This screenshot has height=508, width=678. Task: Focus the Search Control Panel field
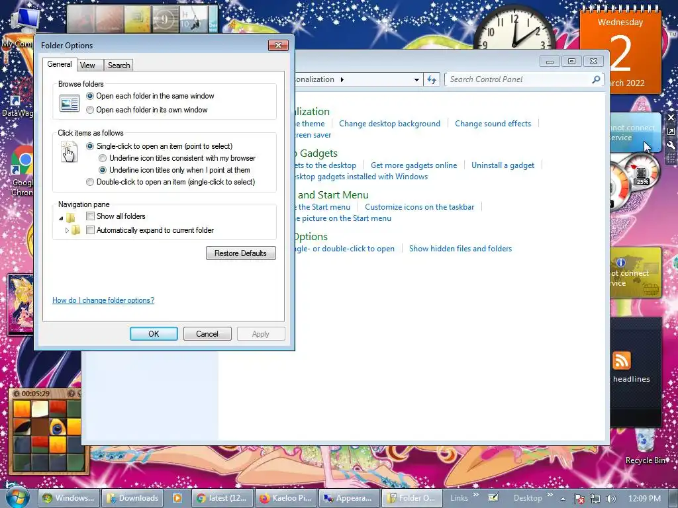point(519,79)
